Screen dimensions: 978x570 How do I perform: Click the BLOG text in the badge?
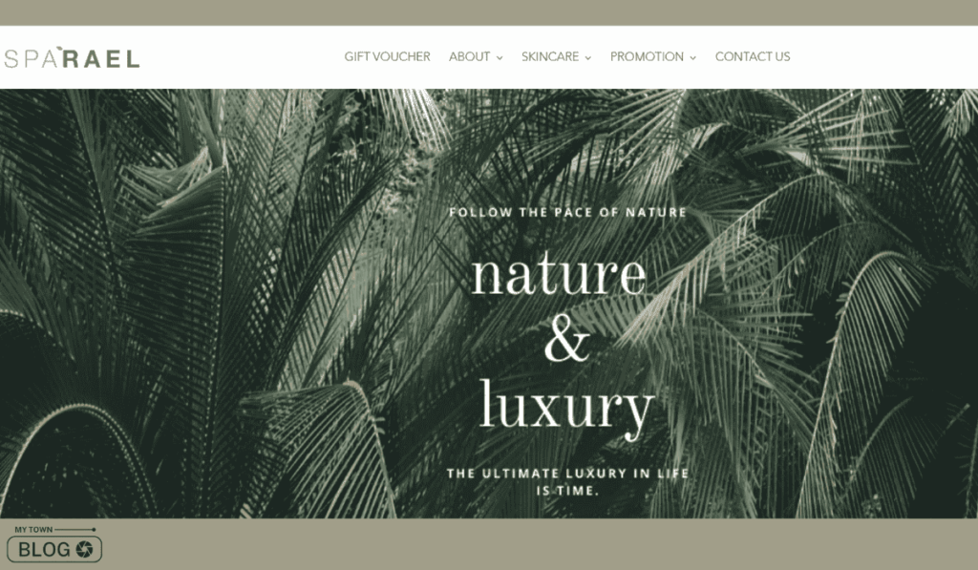pos(44,549)
